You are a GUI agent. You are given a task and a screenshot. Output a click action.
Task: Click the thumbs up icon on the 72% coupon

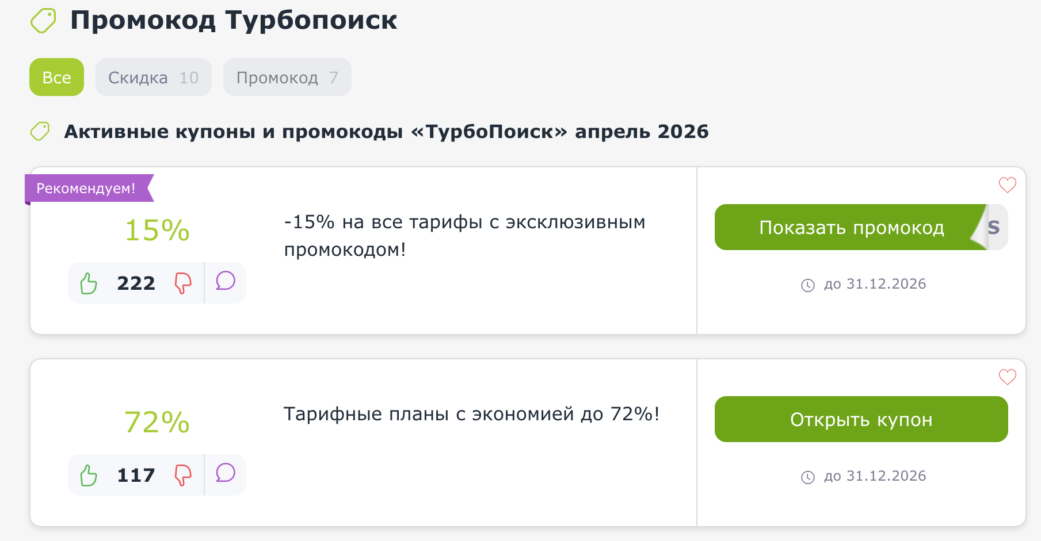(89, 475)
